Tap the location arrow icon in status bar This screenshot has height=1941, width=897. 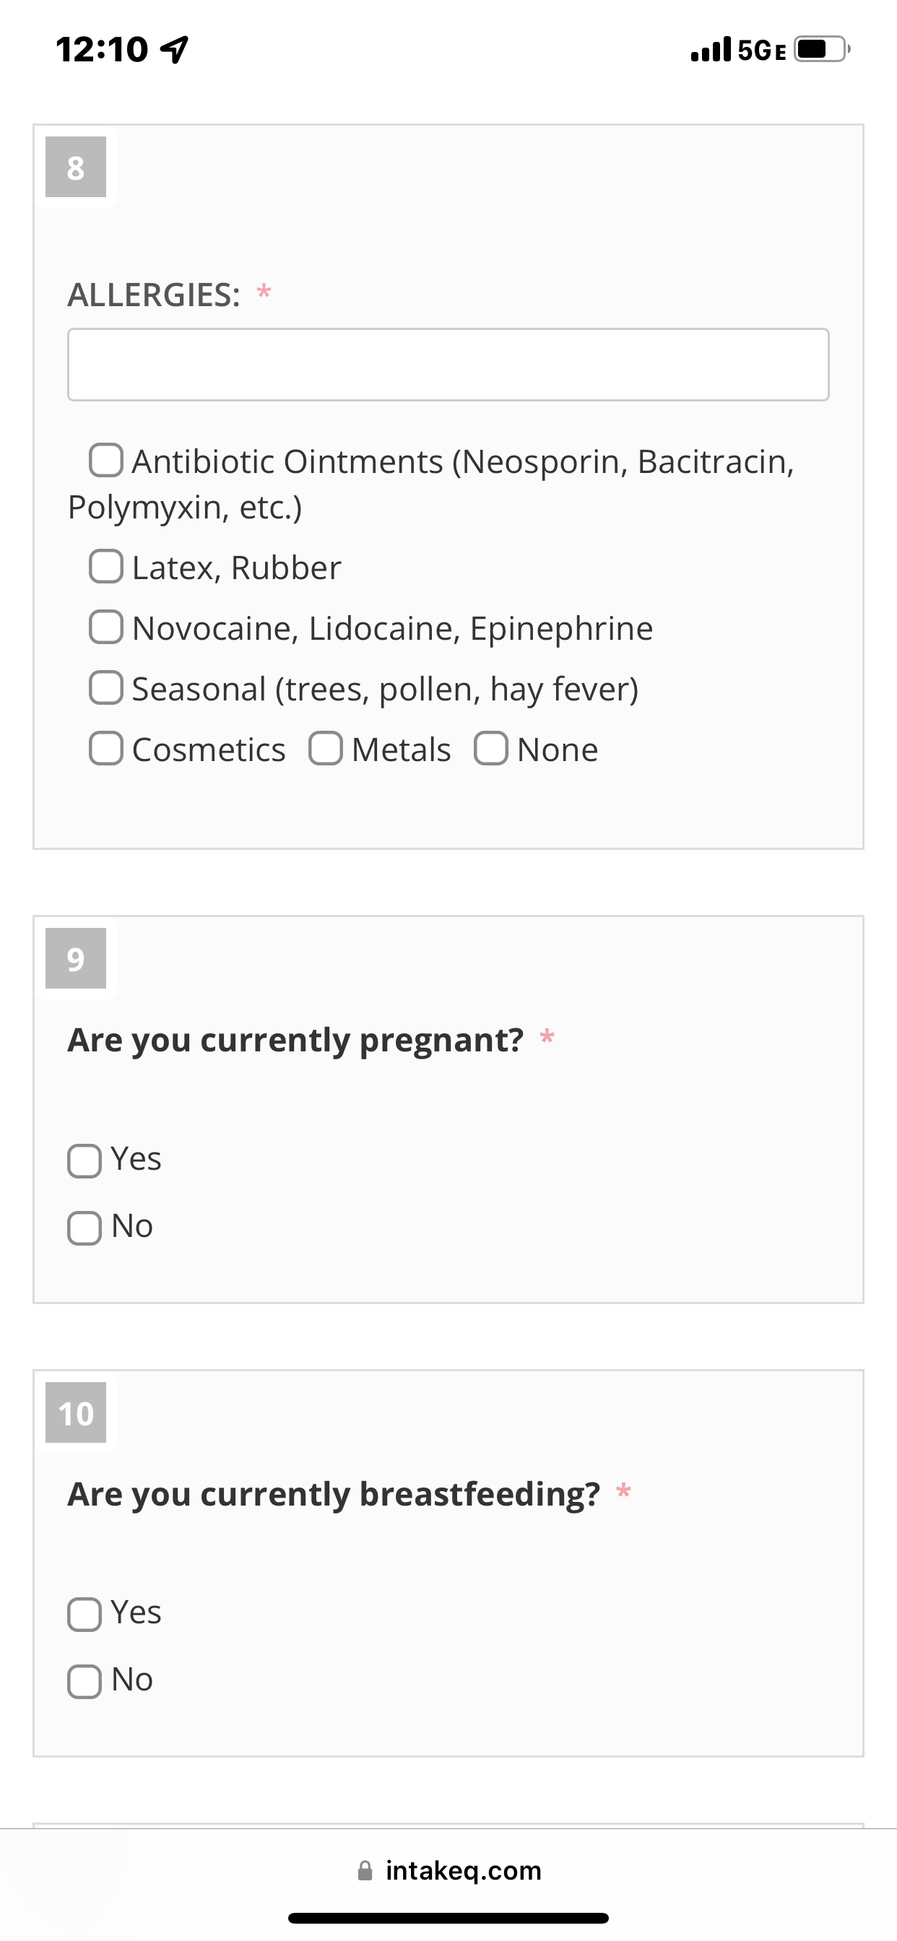click(x=175, y=50)
